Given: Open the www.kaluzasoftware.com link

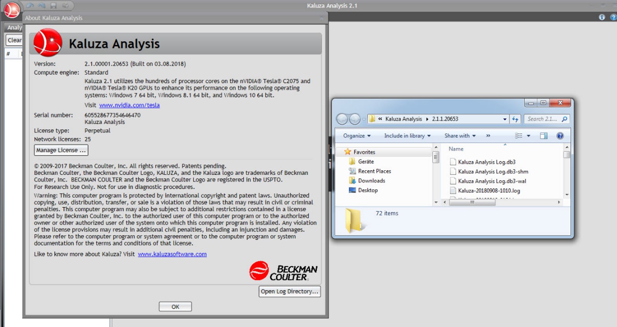Looking at the screenshot, I should pyautogui.click(x=172, y=254).
